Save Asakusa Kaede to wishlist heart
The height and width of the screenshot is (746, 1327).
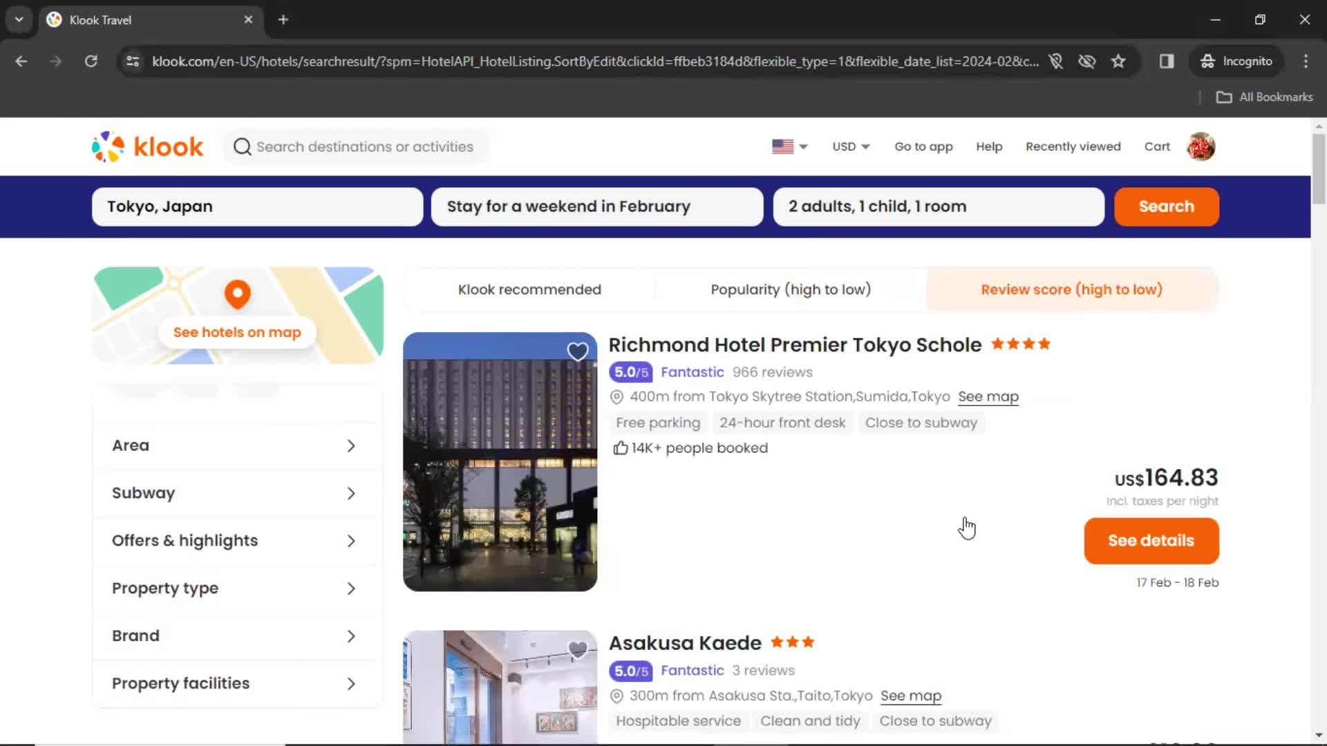577,649
